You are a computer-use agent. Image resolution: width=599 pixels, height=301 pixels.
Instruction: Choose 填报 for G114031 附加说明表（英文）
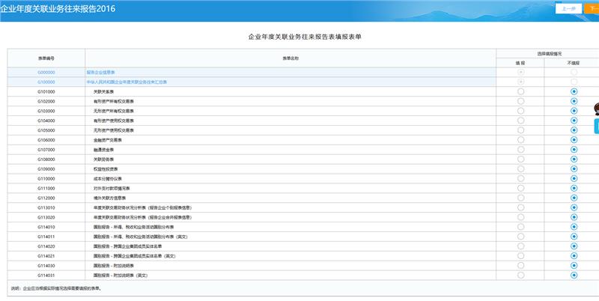pos(520,276)
